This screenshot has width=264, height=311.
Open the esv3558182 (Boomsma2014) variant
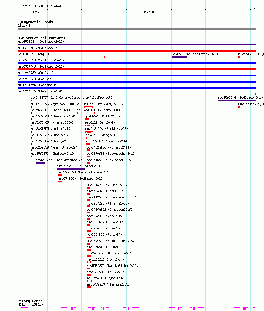click(107, 141)
